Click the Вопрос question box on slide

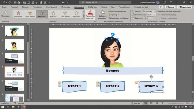tap(113, 71)
